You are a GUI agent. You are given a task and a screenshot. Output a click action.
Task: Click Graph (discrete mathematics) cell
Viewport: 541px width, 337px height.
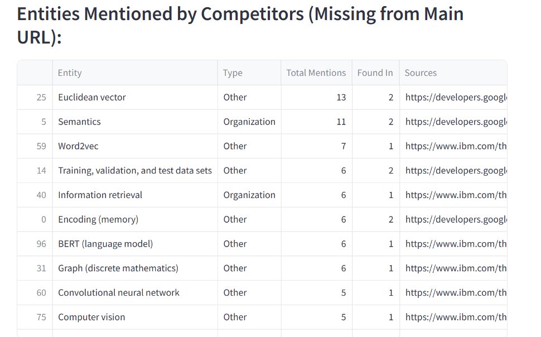click(x=135, y=268)
